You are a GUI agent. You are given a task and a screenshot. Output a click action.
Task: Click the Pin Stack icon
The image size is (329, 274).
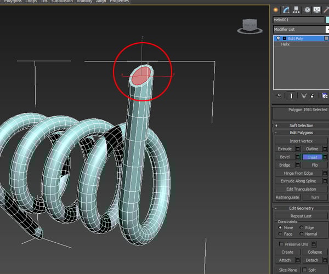pos(279,95)
